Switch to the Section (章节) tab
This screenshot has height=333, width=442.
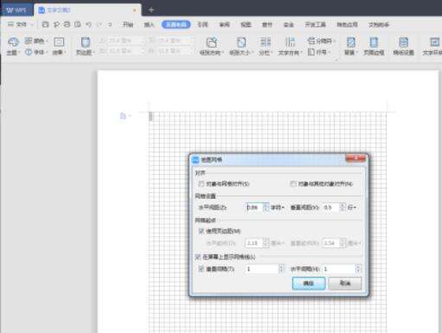pyautogui.click(x=267, y=25)
